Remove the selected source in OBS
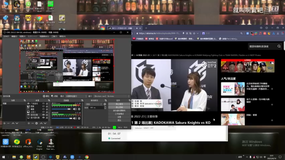 (x=32, y=123)
